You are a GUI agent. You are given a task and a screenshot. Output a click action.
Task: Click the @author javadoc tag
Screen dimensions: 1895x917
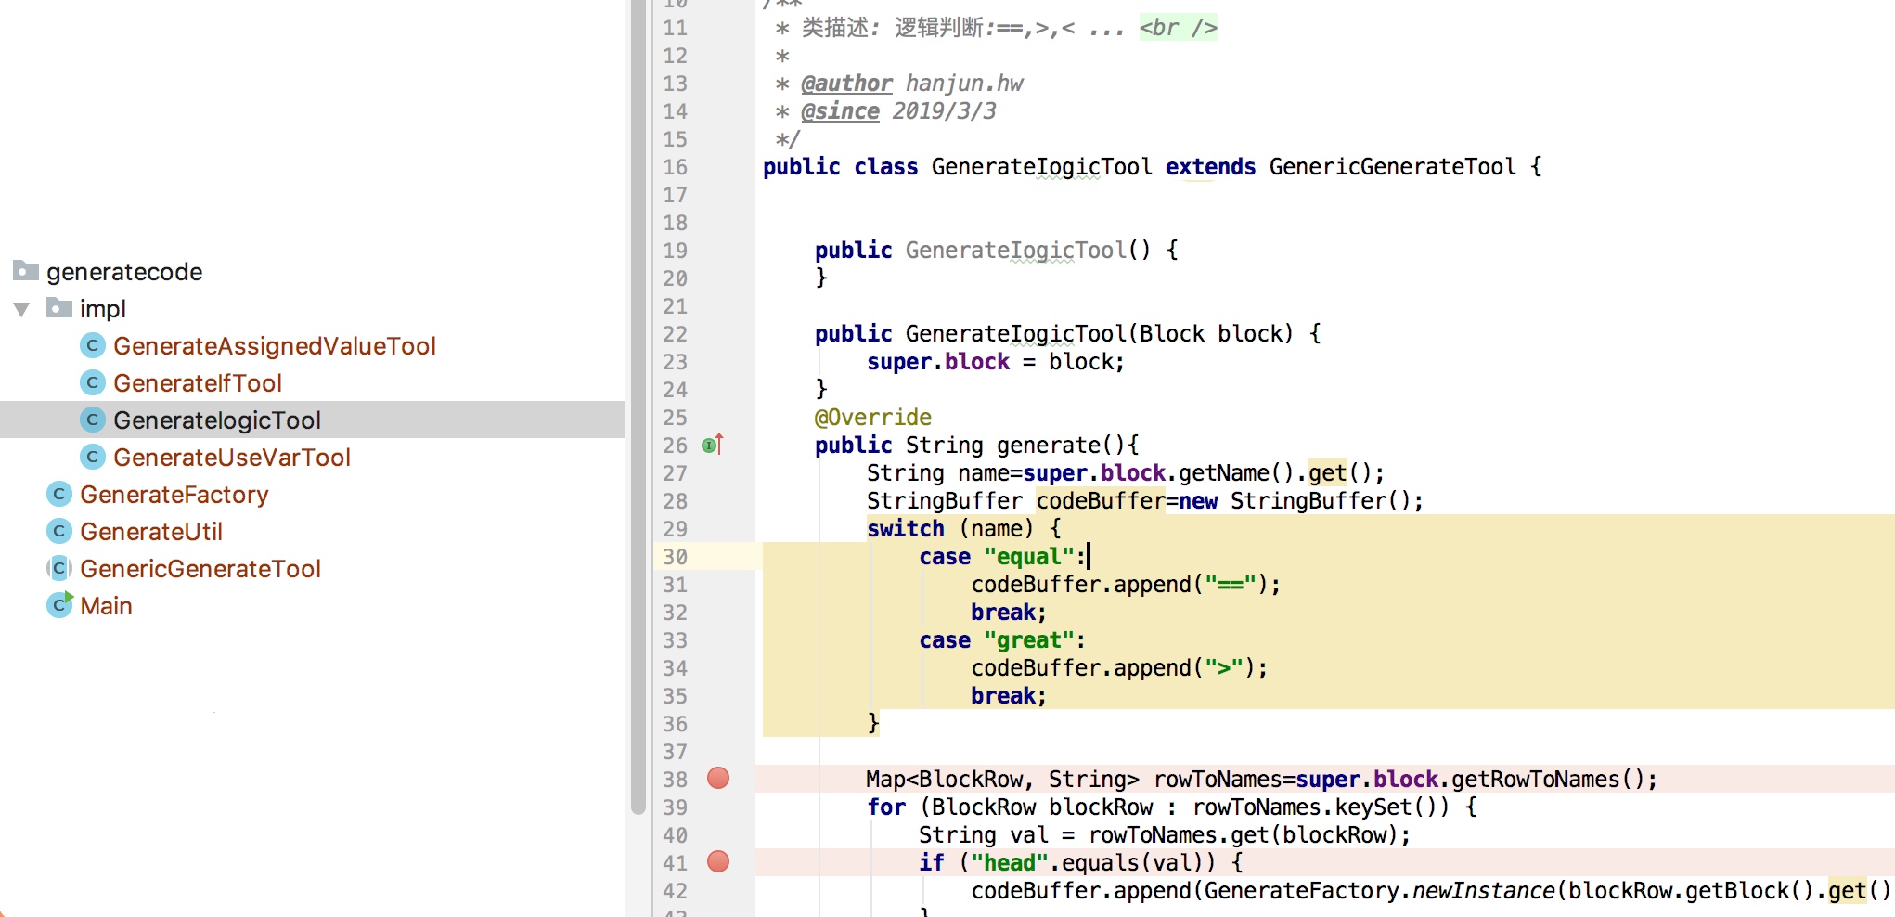click(x=846, y=84)
